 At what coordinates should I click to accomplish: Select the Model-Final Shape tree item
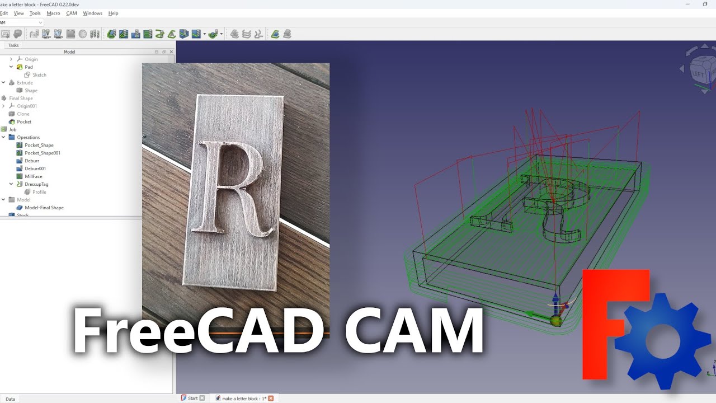click(x=44, y=208)
